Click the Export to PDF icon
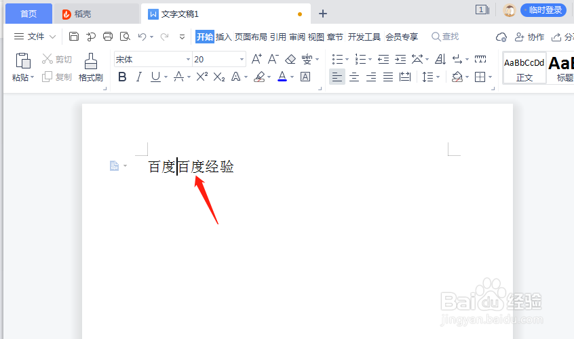The image size is (574, 339). point(91,36)
